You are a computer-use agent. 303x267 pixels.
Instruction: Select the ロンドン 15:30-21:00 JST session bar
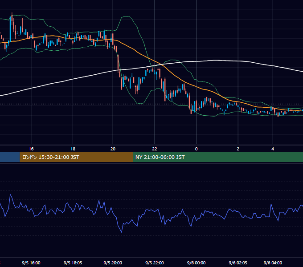(x=76, y=157)
